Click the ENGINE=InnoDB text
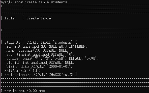 [17, 75]
